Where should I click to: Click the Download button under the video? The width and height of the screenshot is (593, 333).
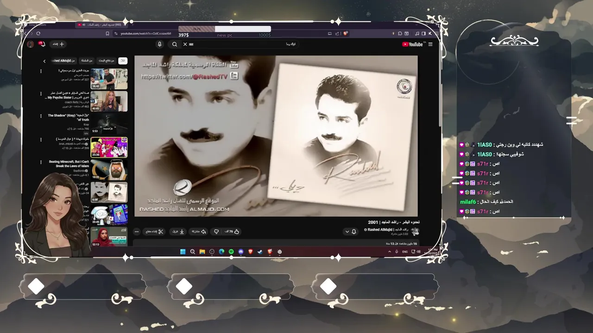[178, 231]
